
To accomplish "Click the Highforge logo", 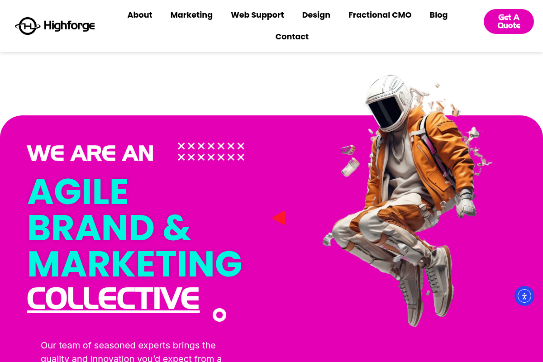I will click(x=55, y=26).
